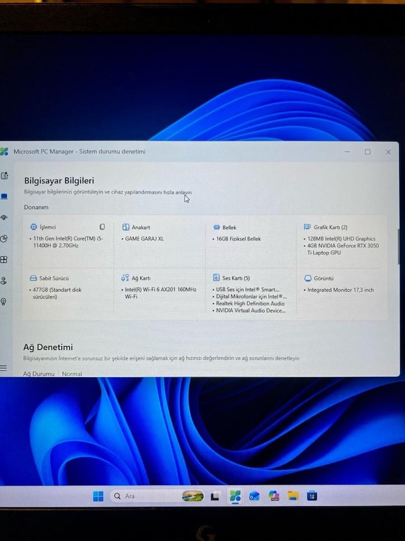
Task: Click 'USB Ses için Intel® Smart...' entry
Action: point(247,290)
